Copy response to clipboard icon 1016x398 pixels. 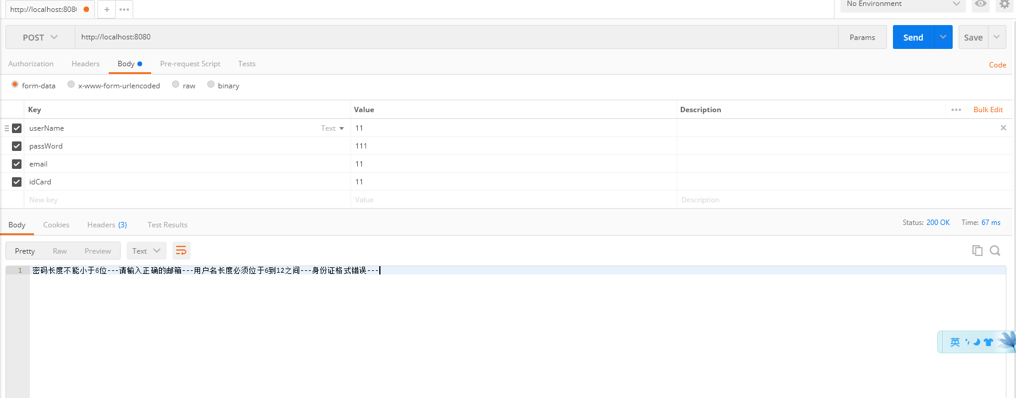coord(977,251)
